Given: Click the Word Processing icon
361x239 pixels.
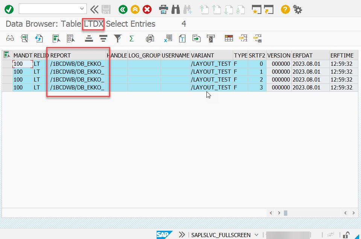Looking at the screenshot, I should coord(182,38).
